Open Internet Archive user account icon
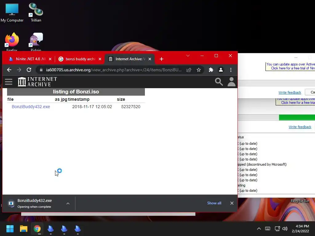Viewport: 315px width, 236px height. (231, 82)
